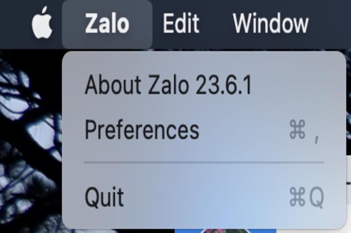Click the Zalo app menu title

click(107, 24)
